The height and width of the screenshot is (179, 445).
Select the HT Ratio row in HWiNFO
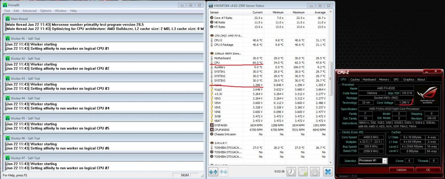268,27
